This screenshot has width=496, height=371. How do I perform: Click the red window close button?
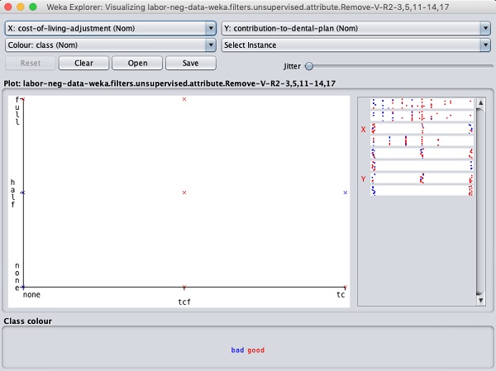tap(10, 7)
